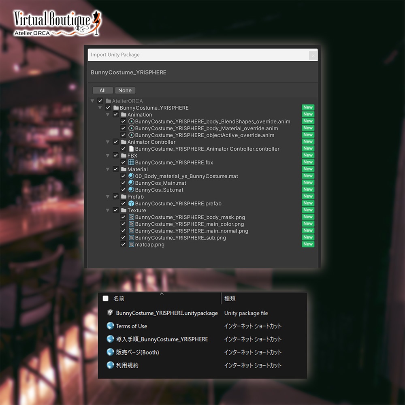The image size is (405, 405).
Task: Select the BunnyCostume_YRISPHERE.unitypackage file name
Action: click(167, 313)
